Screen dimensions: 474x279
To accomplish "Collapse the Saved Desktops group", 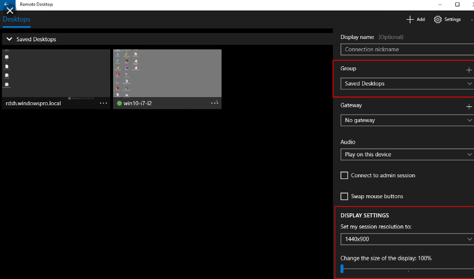I will pos(9,39).
